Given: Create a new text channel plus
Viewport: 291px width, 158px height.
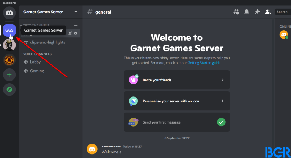Looking at the screenshot, I should point(76,25).
